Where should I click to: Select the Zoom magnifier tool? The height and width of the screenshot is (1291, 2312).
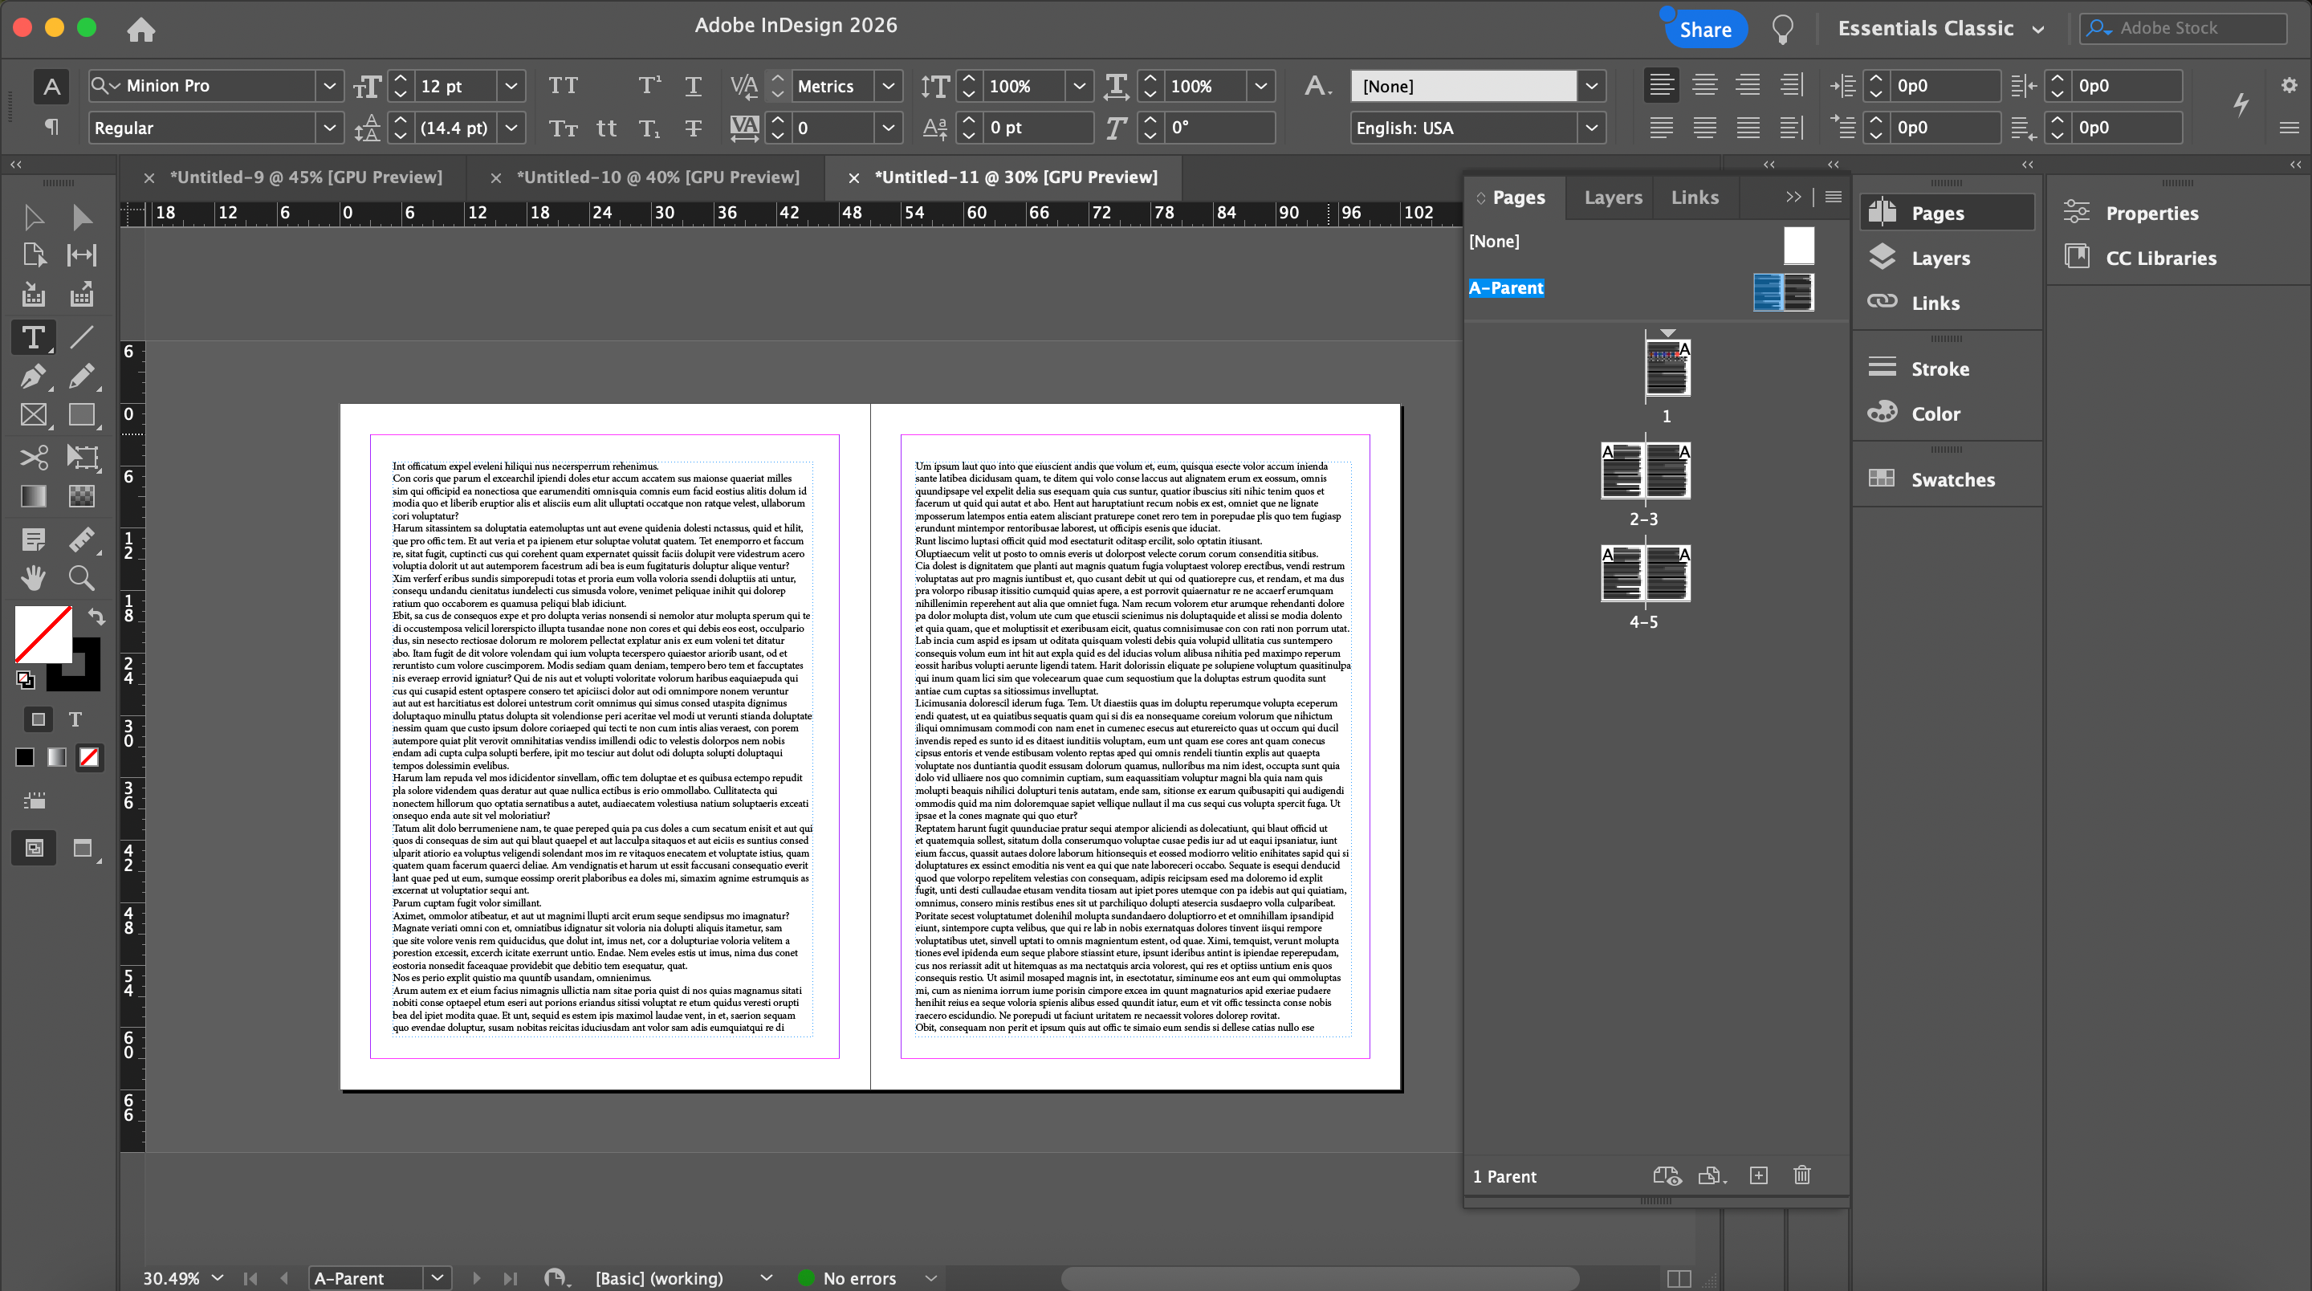(x=82, y=577)
